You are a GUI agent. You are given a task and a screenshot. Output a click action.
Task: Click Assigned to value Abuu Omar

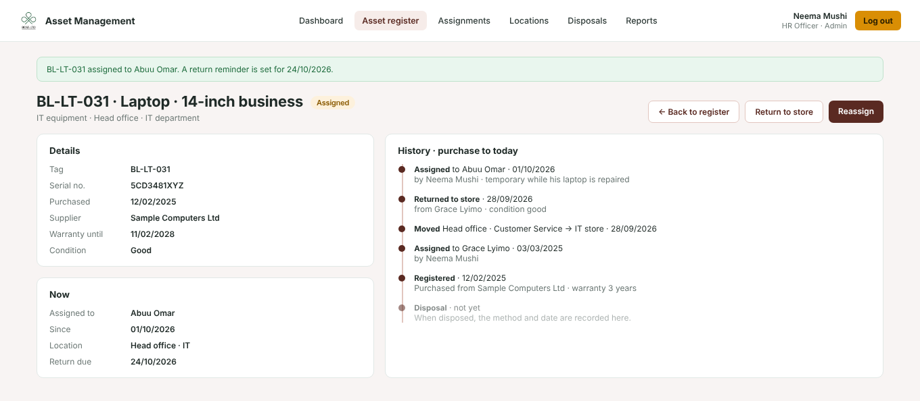[153, 313]
